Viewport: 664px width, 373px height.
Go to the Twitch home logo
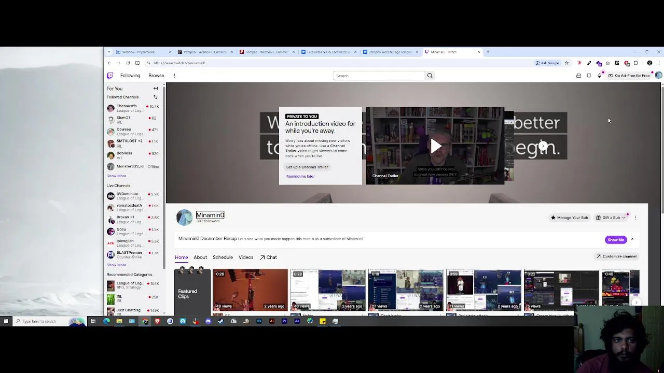click(110, 76)
